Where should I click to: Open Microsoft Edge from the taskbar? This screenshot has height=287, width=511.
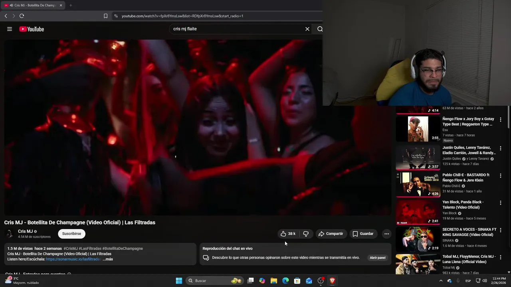[285, 281]
